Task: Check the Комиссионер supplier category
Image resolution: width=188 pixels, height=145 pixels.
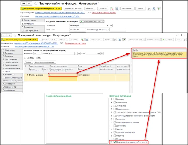Action: [114, 103]
